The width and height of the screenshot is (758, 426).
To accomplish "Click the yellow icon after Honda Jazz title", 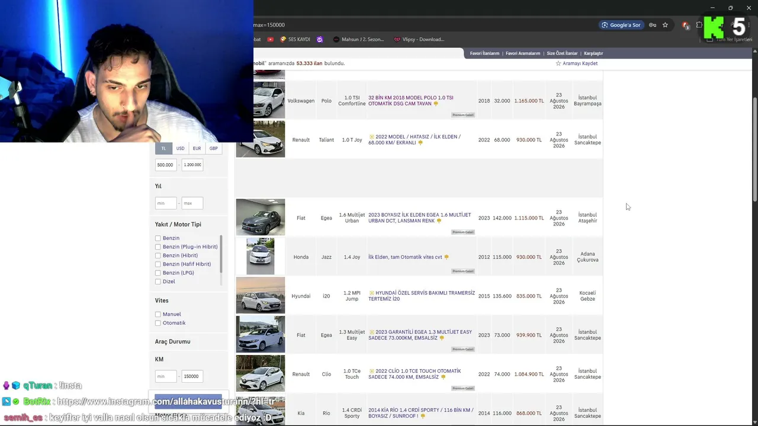I will tap(446, 257).
